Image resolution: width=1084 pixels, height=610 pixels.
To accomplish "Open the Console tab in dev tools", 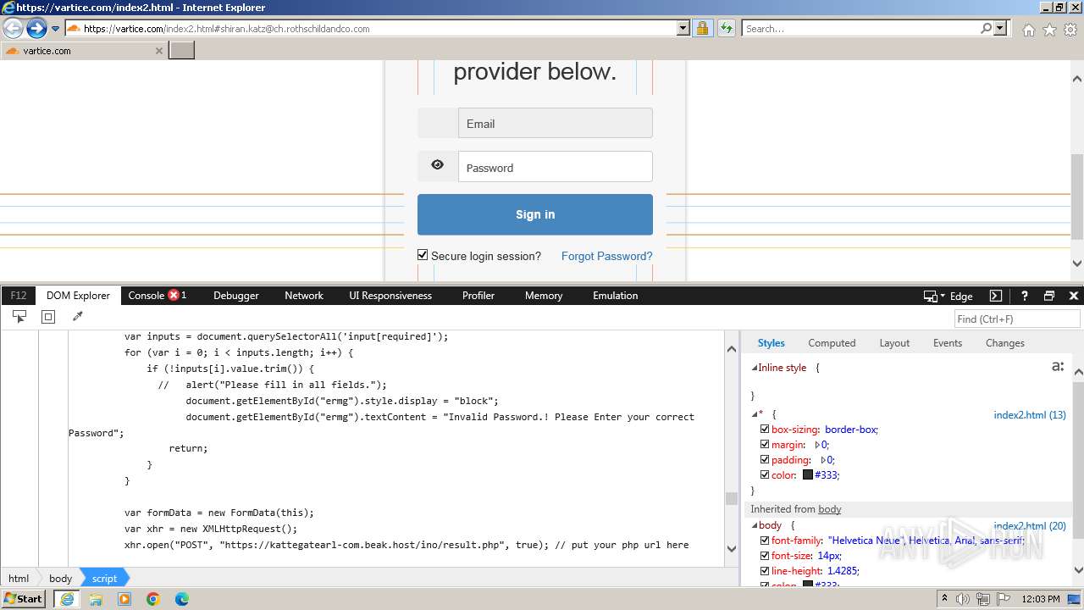I will pyautogui.click(x=147, y=296).
